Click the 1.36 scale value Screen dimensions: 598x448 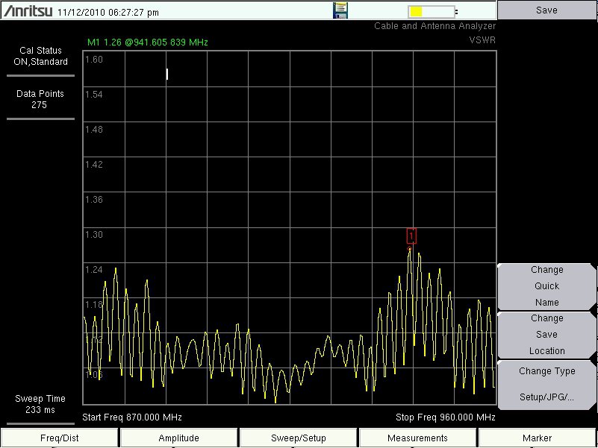click(94, 200)
